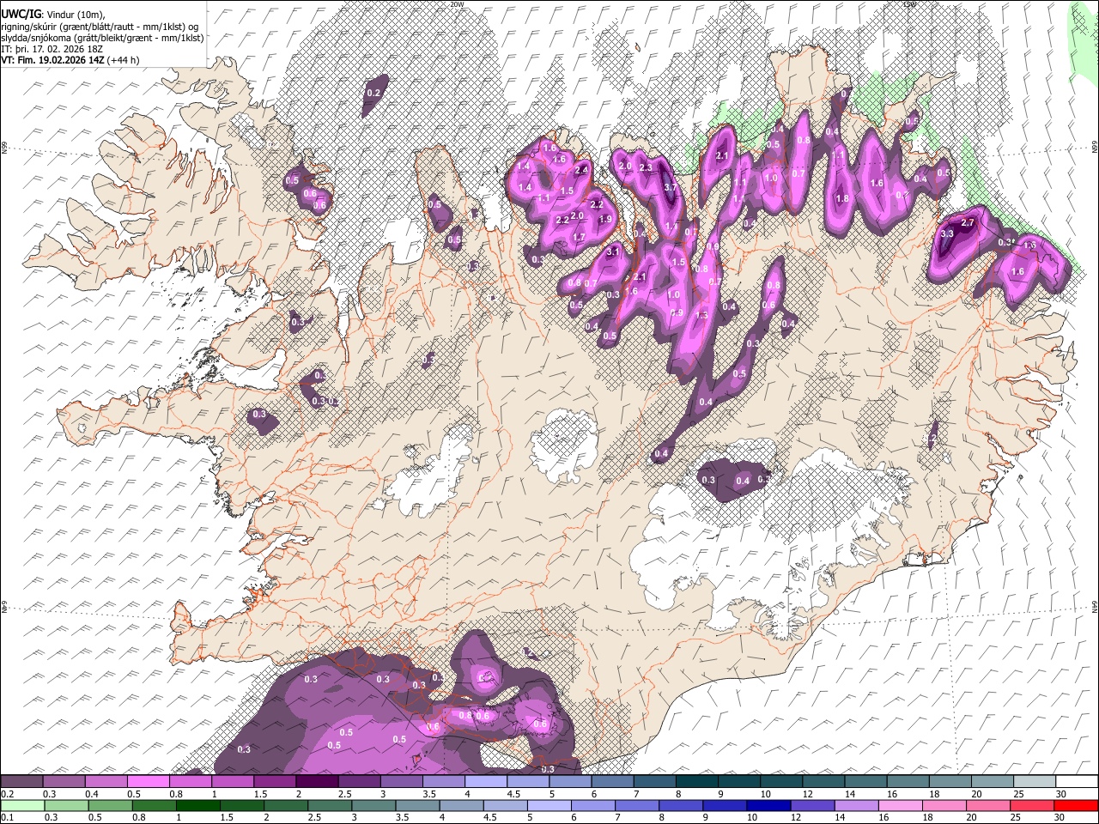Select upper snowfall legend swatch 0.4–0.5

106,782
